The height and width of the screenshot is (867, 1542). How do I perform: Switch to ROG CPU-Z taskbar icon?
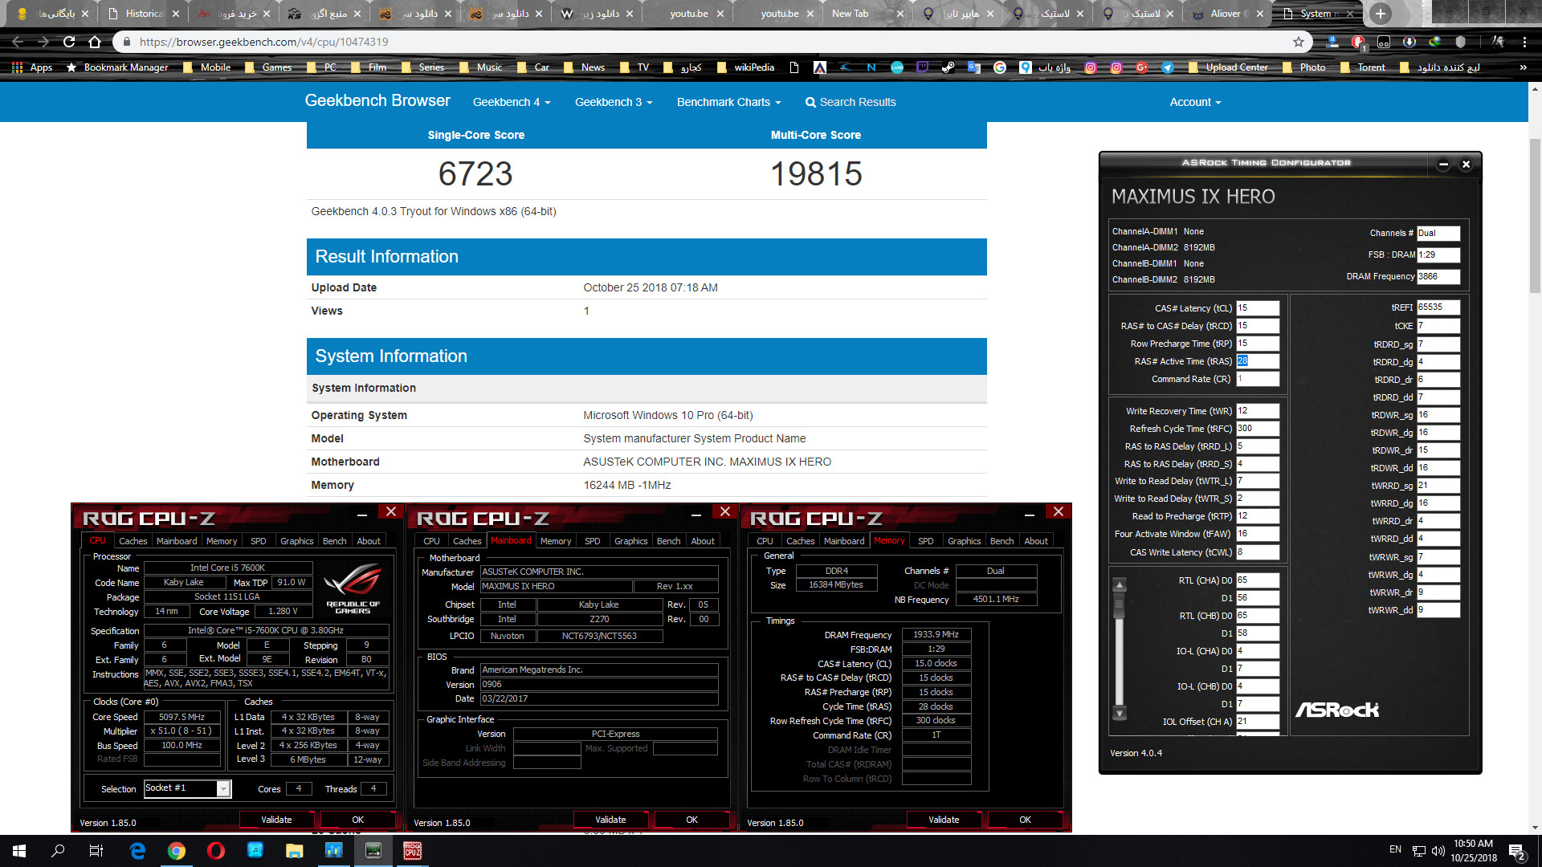pyautogui.click(x=412, y=850)
